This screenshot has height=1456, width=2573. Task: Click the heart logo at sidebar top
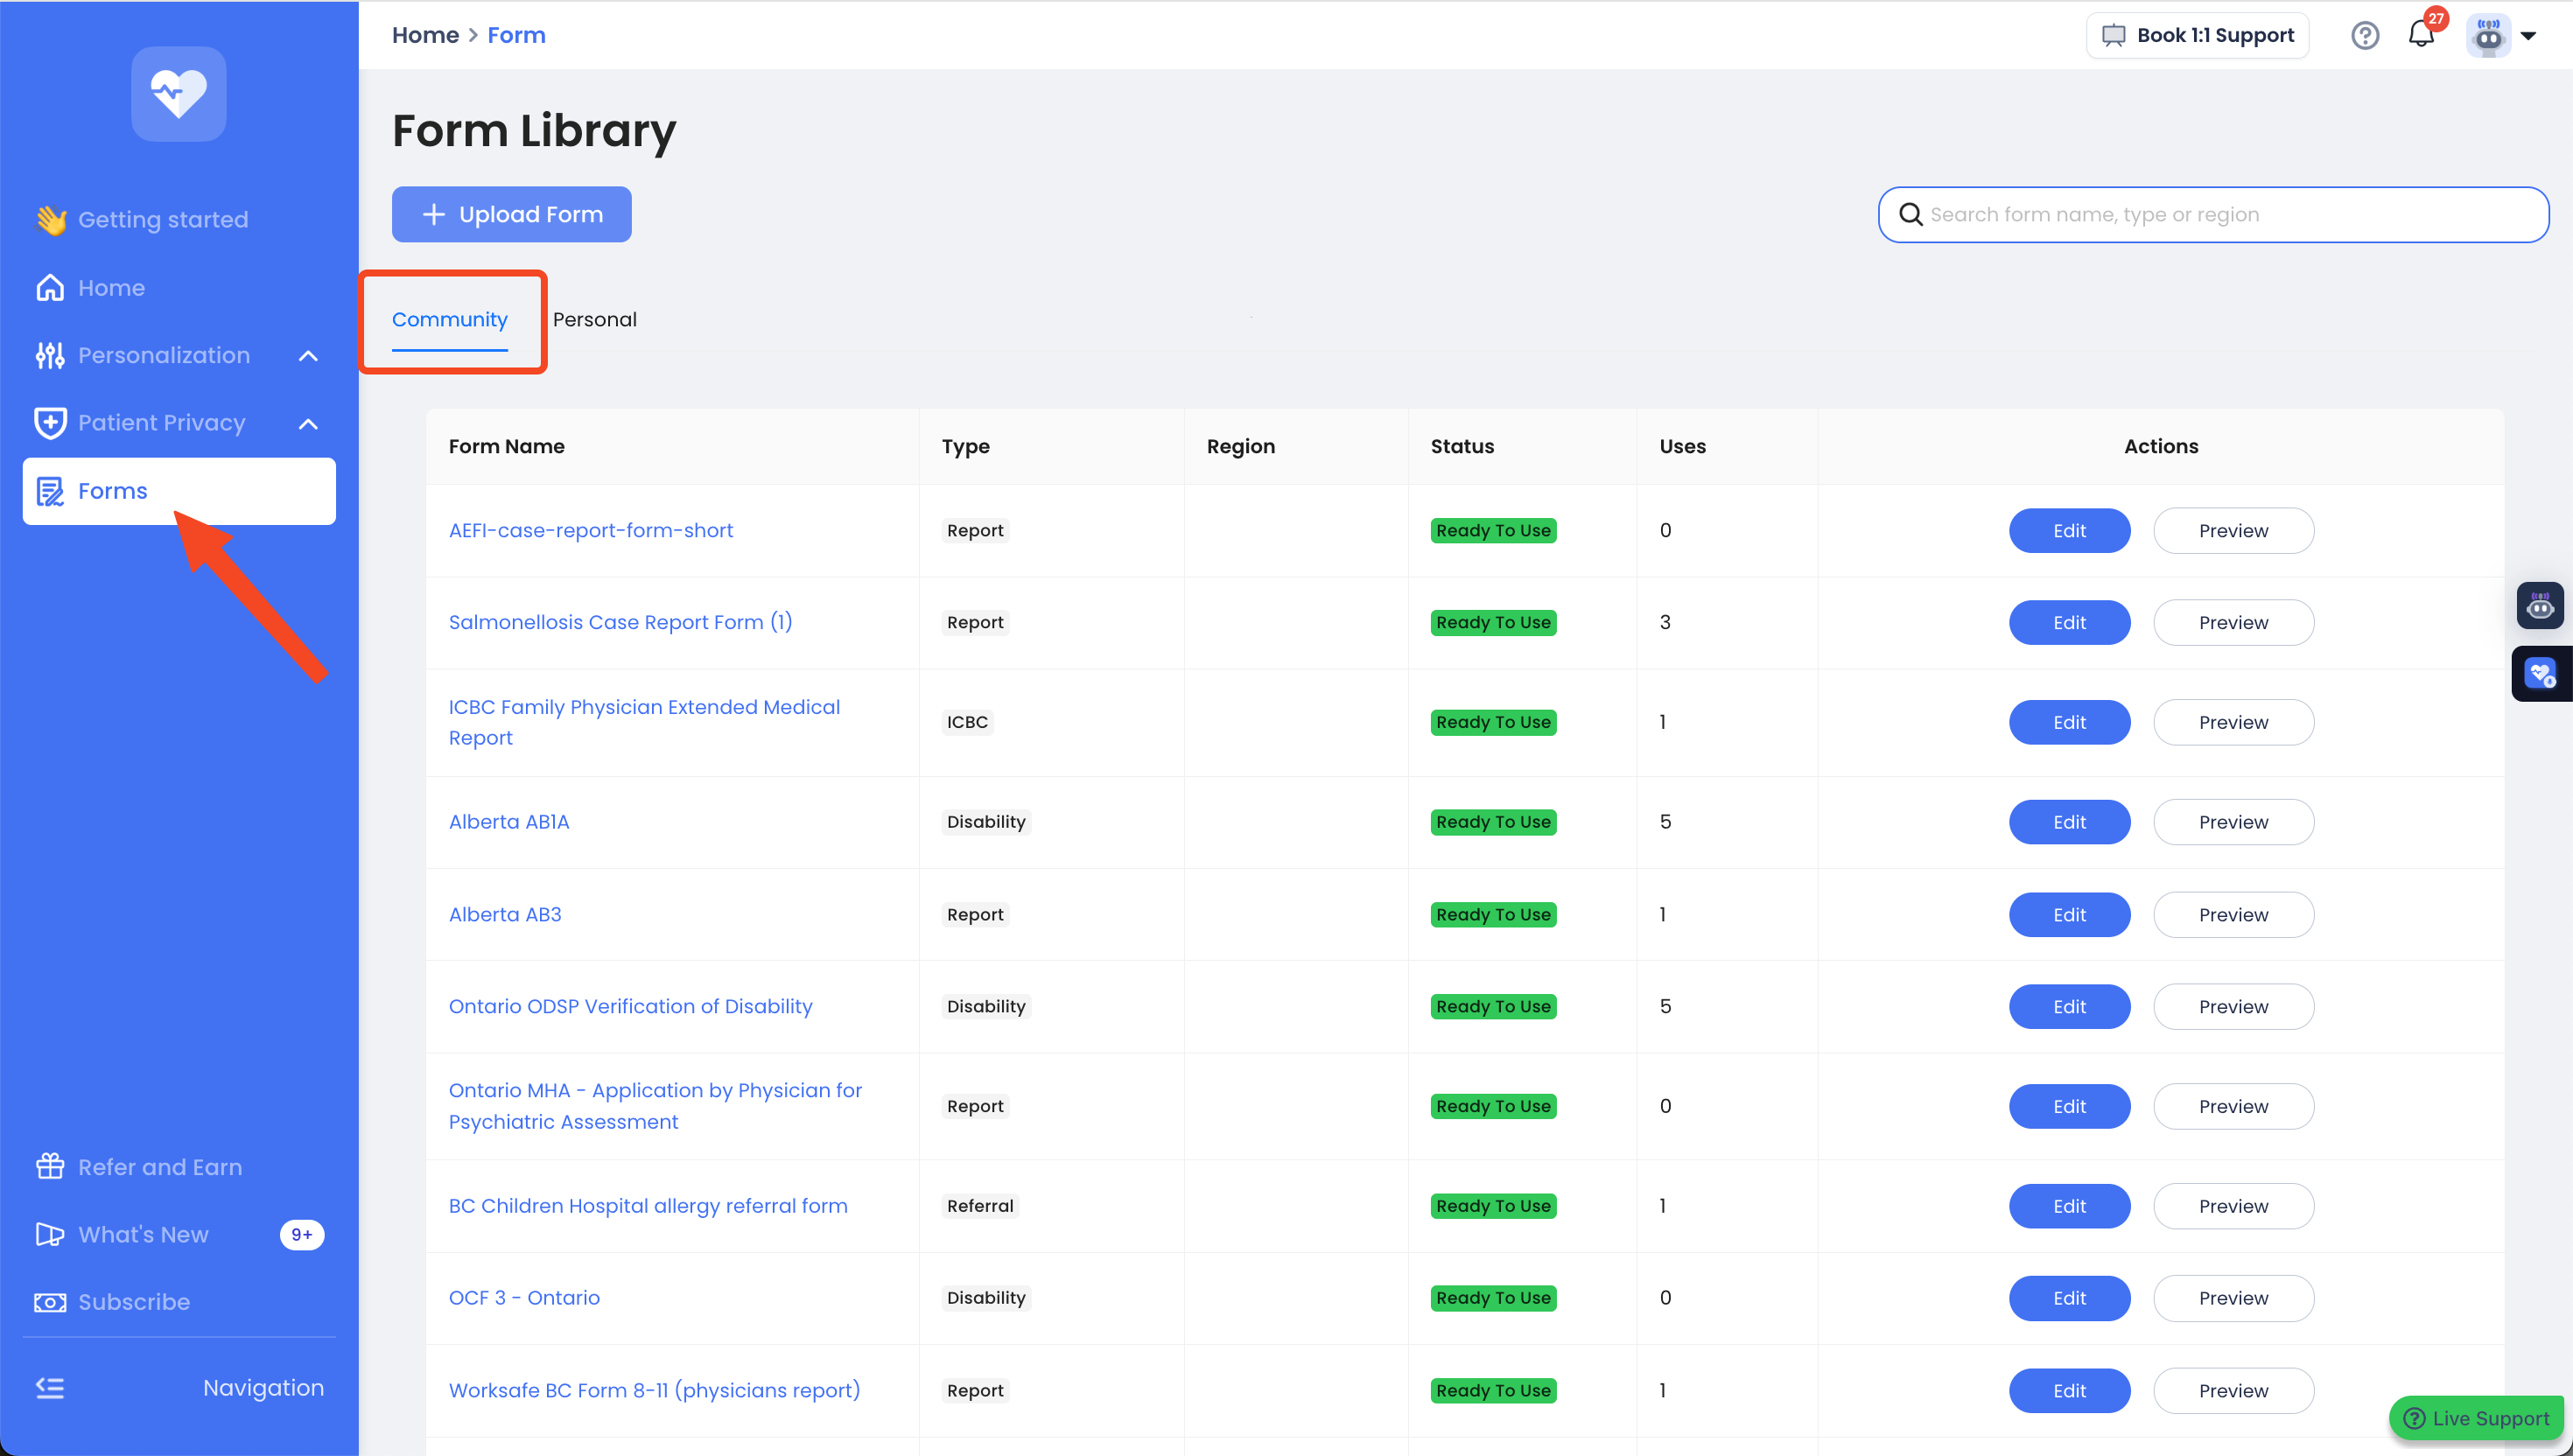click(178, 94)
